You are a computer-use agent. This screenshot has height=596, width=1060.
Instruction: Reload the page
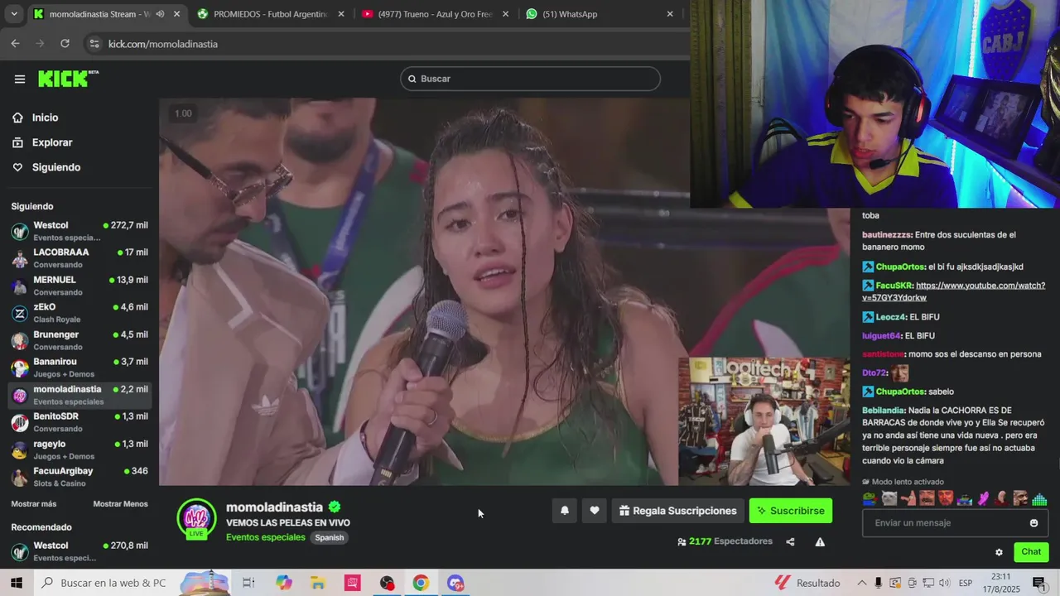click(65, 44)
